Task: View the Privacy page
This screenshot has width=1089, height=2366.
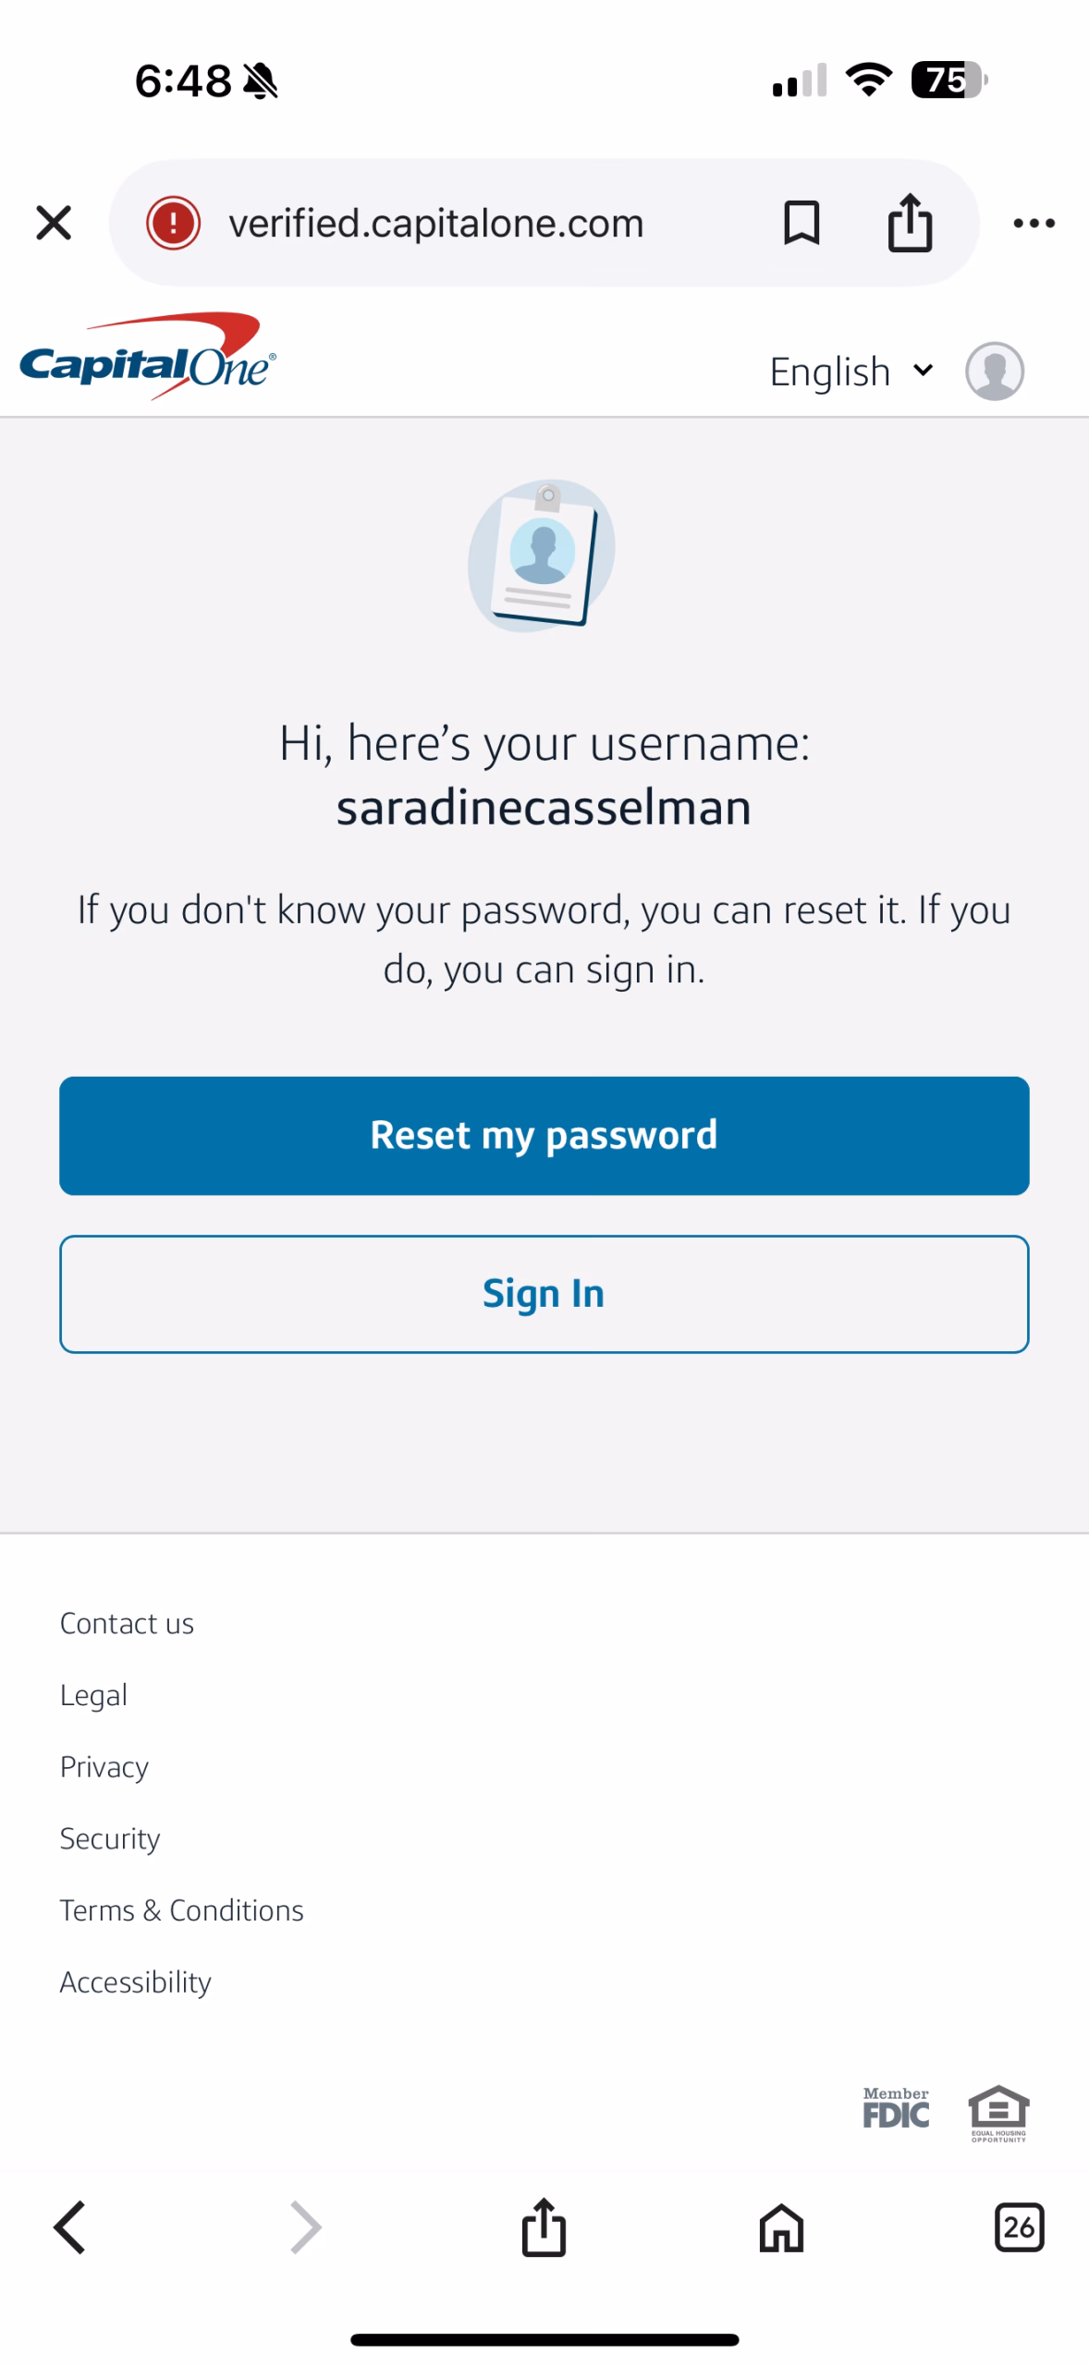Action: [x=104, y=1767]
